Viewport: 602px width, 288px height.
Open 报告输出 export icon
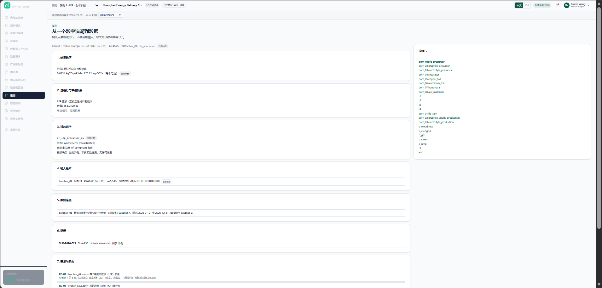pyautogui.click(x=6, y=111)
